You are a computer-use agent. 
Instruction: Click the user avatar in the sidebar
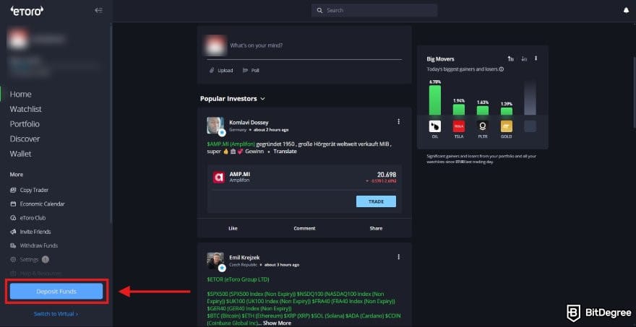tap(17, 39)
